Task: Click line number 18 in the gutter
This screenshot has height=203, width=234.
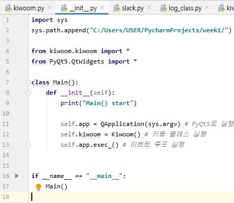Action: point(6,197)
